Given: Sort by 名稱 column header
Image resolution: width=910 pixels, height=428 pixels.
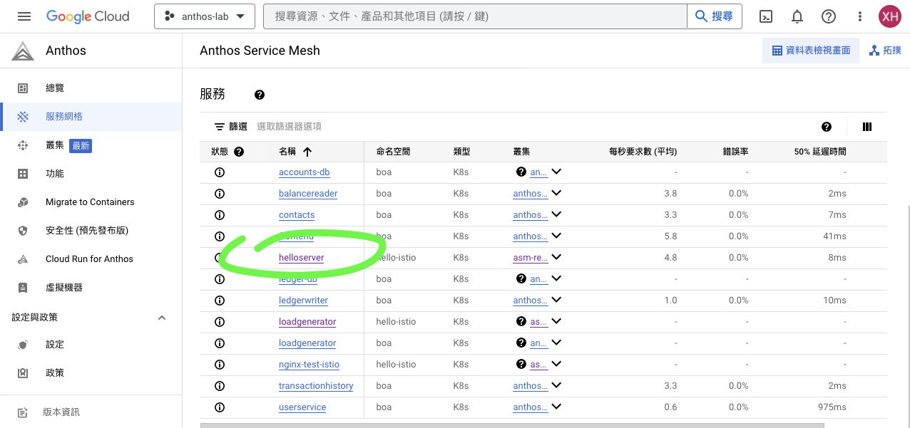Looking at the screenshot, I should [x=295, y=152].
